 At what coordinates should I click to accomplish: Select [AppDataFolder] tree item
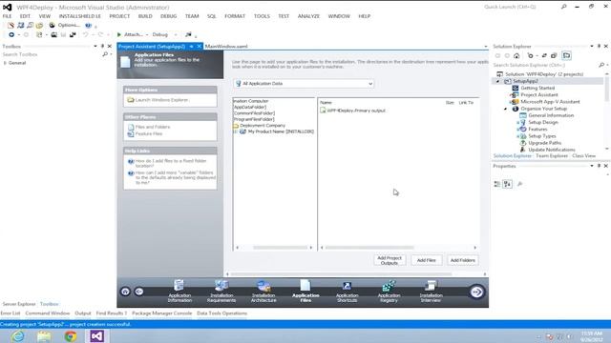click(x=250, y=107)
